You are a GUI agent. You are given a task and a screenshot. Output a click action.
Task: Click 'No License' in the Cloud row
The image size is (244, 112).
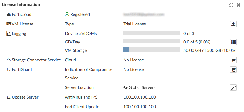coord(134,60)
